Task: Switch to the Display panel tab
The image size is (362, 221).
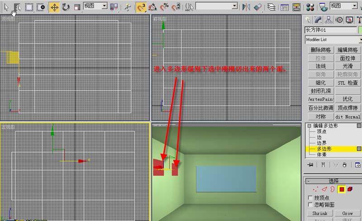Action: 349,20
